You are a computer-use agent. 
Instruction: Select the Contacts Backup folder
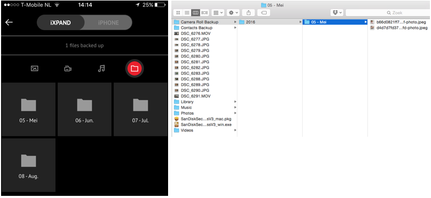(x=205, y=28)
